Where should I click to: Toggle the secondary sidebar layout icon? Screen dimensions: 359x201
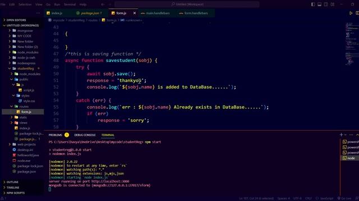326,4
